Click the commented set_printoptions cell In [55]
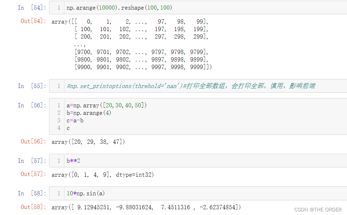The height and width of the screenshot is (215, 347). tap(198, 86)
